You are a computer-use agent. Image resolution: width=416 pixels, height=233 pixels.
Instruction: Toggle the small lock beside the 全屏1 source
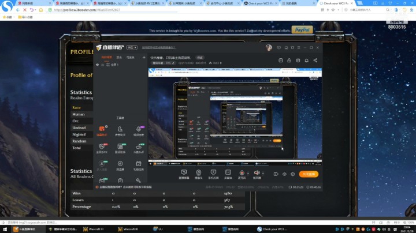[x=102, y=65]
